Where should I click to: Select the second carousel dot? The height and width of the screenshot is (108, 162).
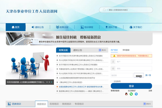tap(49, 82)
